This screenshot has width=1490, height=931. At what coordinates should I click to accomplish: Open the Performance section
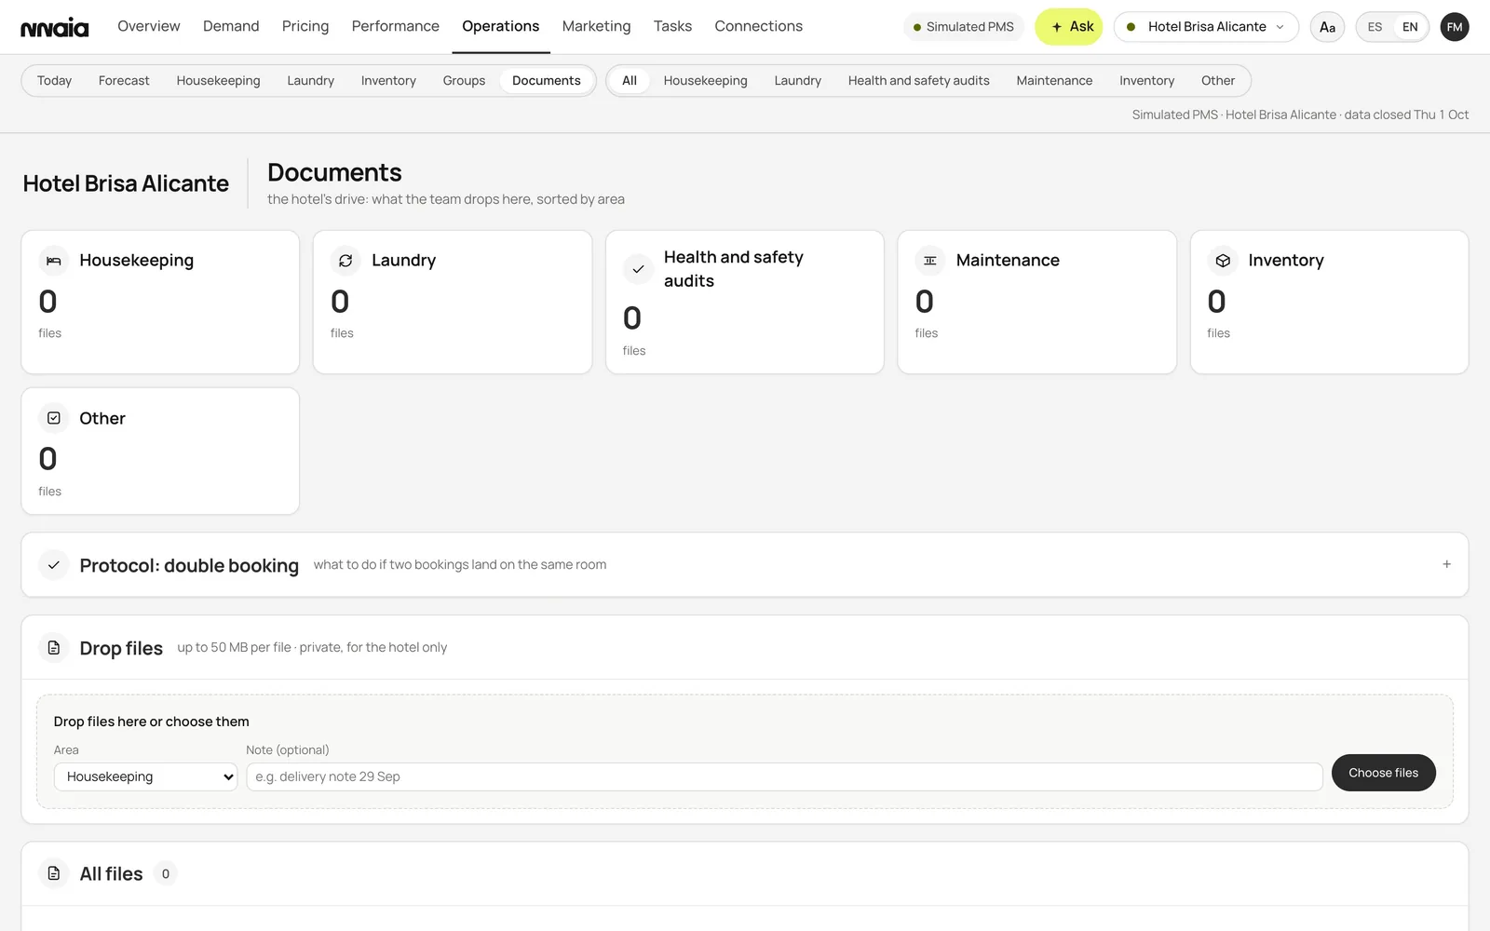(x=395, y=26)
